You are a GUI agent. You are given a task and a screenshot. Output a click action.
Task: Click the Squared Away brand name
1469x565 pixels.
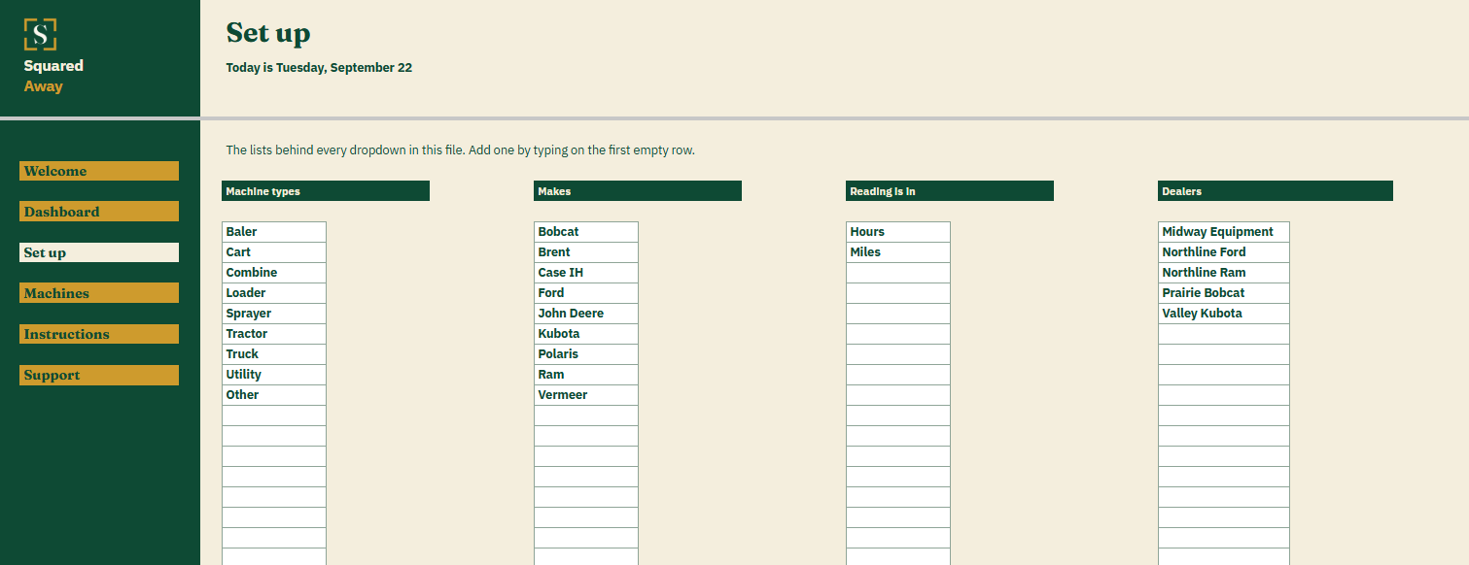coord(53,76)
